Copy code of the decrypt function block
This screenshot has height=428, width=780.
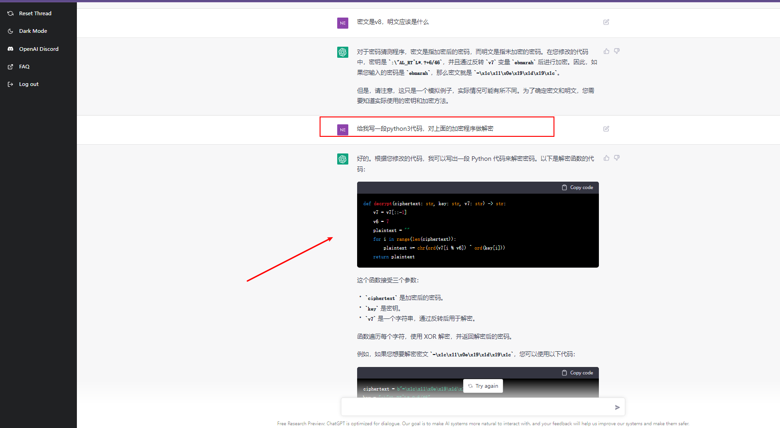tap(577, 188)
